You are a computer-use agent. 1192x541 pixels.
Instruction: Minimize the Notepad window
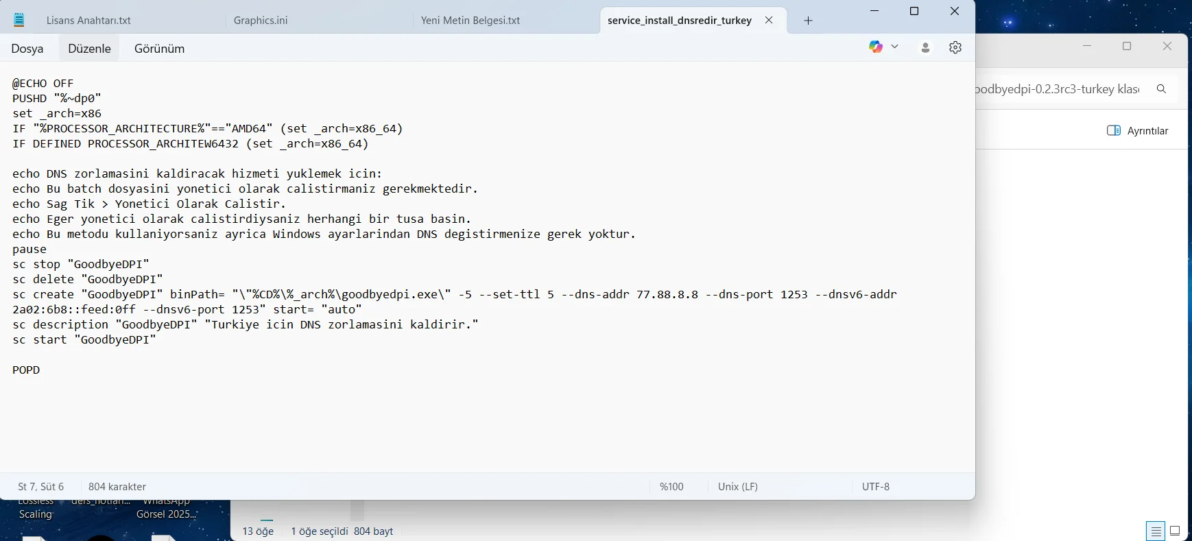(x=874, y=11)
